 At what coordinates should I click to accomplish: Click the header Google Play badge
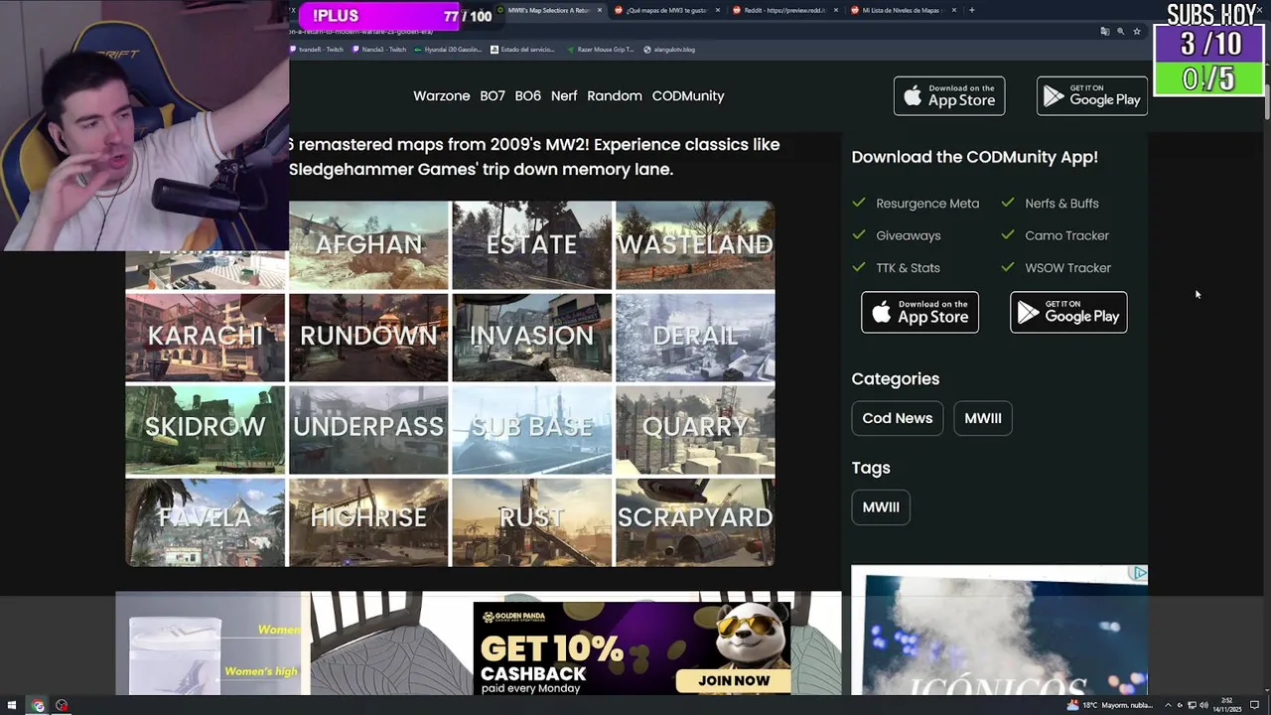(x=1092, y=96)
